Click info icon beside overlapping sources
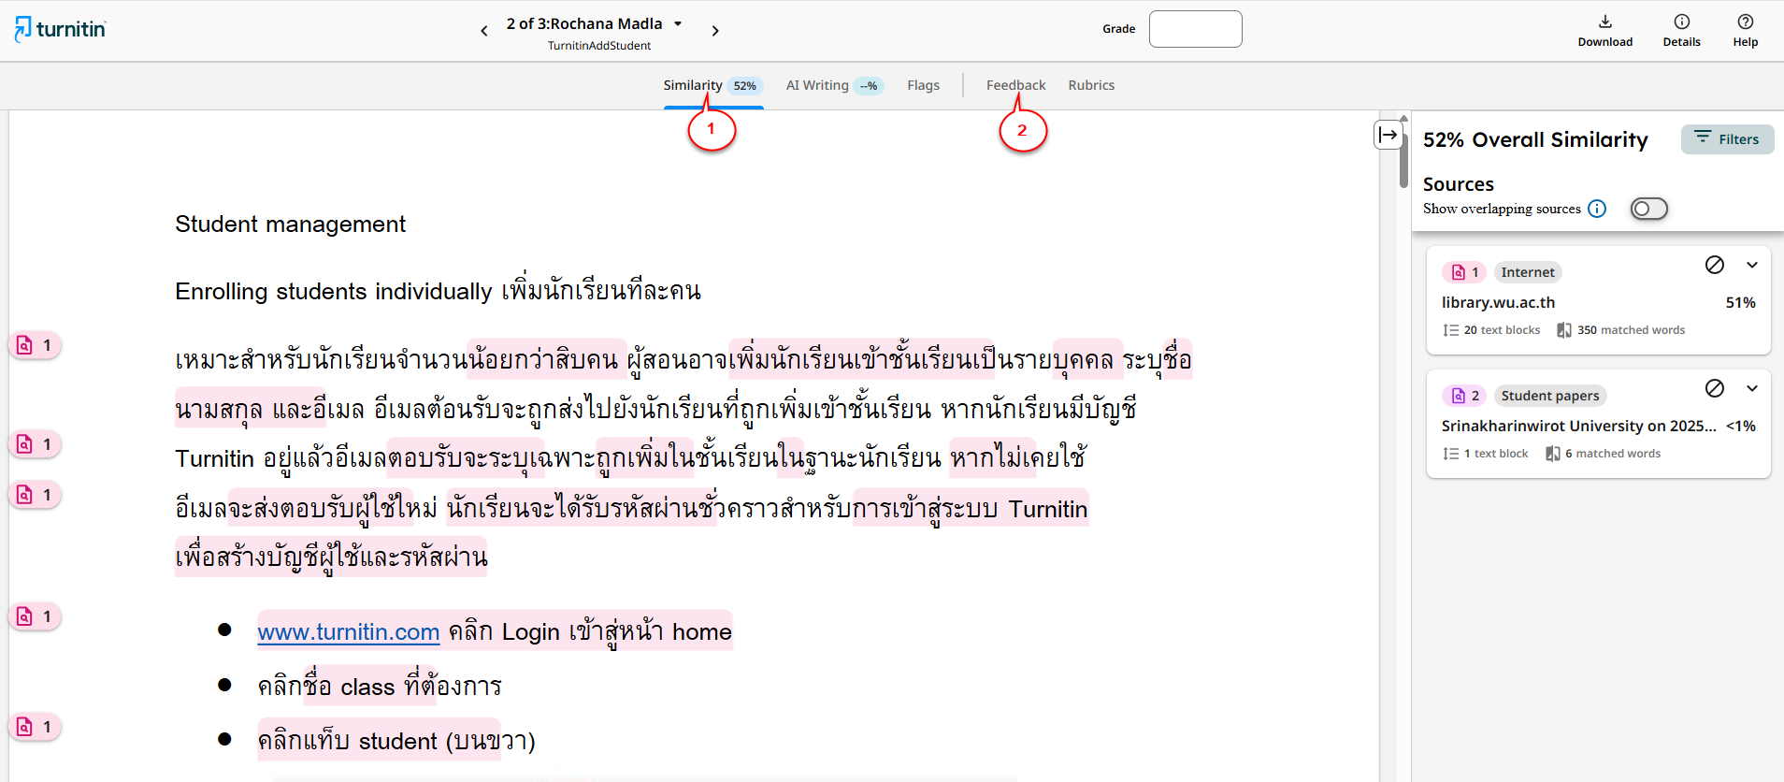The width and height of the screenshot is (1784, 782). 1597,209
